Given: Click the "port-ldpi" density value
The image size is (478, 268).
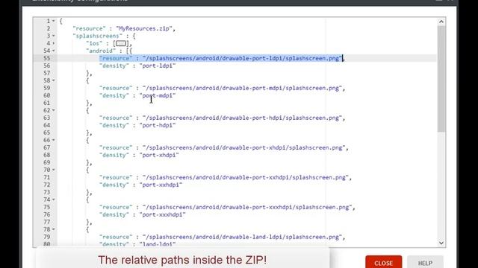Looking at the screenshot, I should click(x=158, y=66).
